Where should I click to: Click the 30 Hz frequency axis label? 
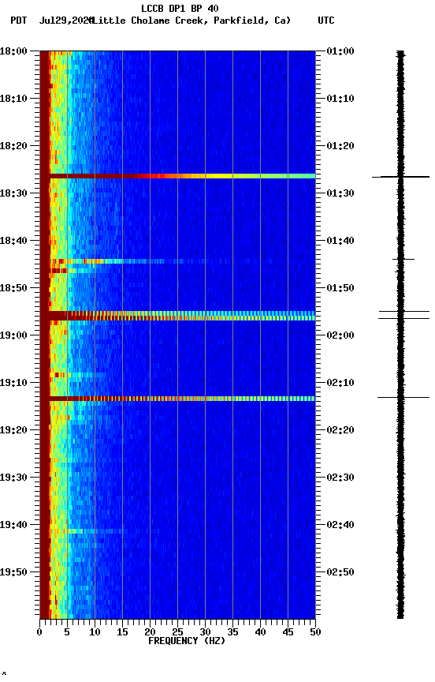click(x=205, y=633)
